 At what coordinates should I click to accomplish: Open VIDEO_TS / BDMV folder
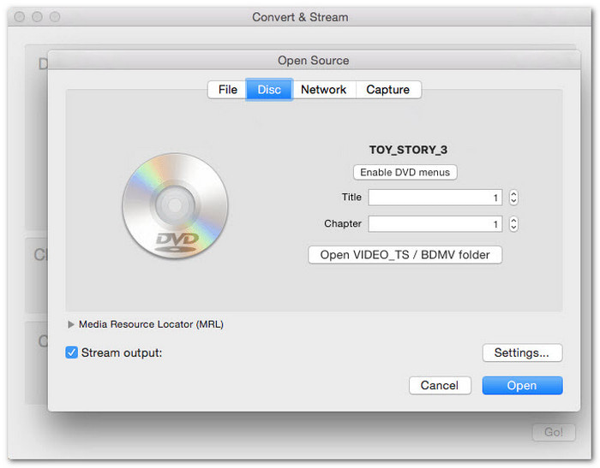coord(405,255)
